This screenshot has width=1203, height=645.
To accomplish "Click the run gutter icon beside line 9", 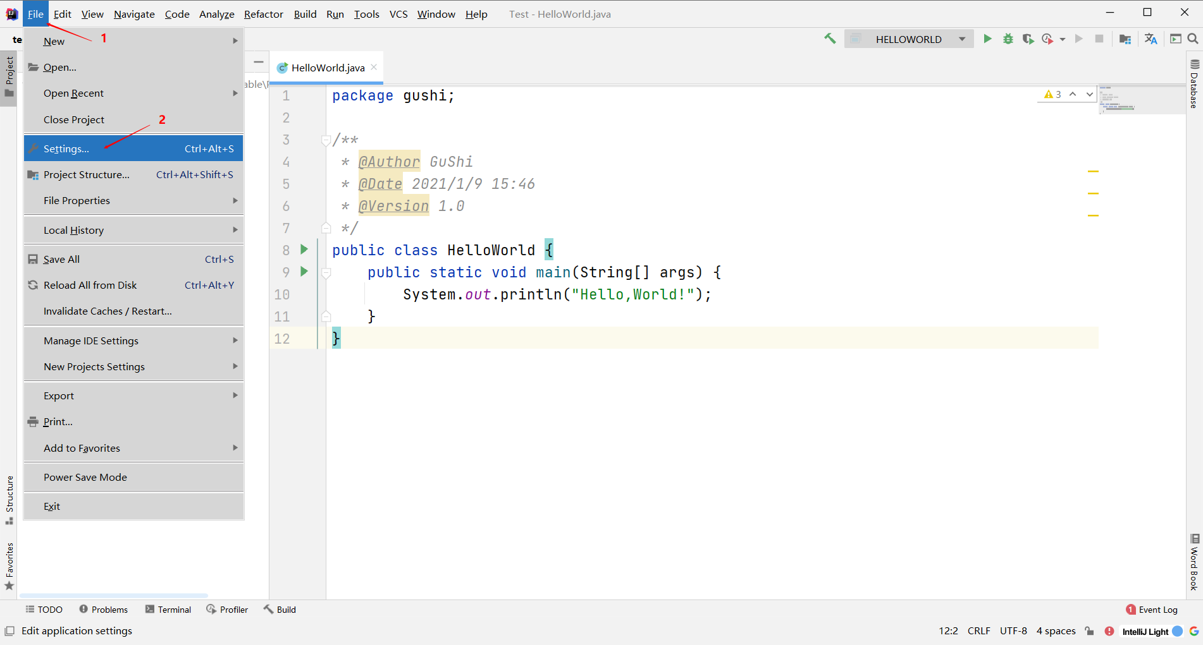I will click(304, 272).
